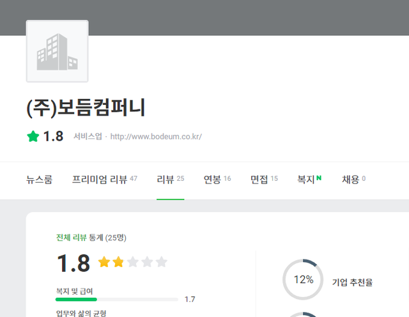
Task: Click the green star rating icon
Action: (33, 136)
